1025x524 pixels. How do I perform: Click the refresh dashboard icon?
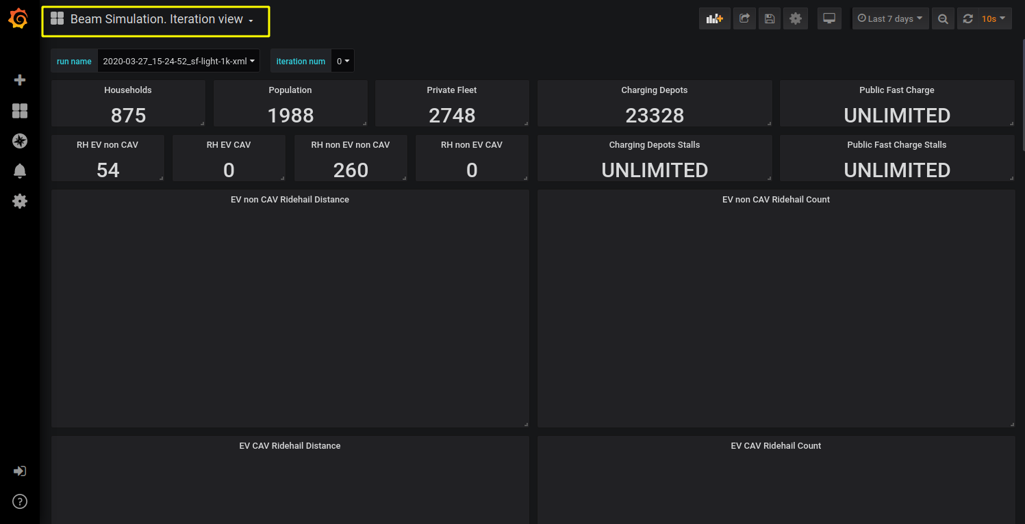(x=967, y=18)
